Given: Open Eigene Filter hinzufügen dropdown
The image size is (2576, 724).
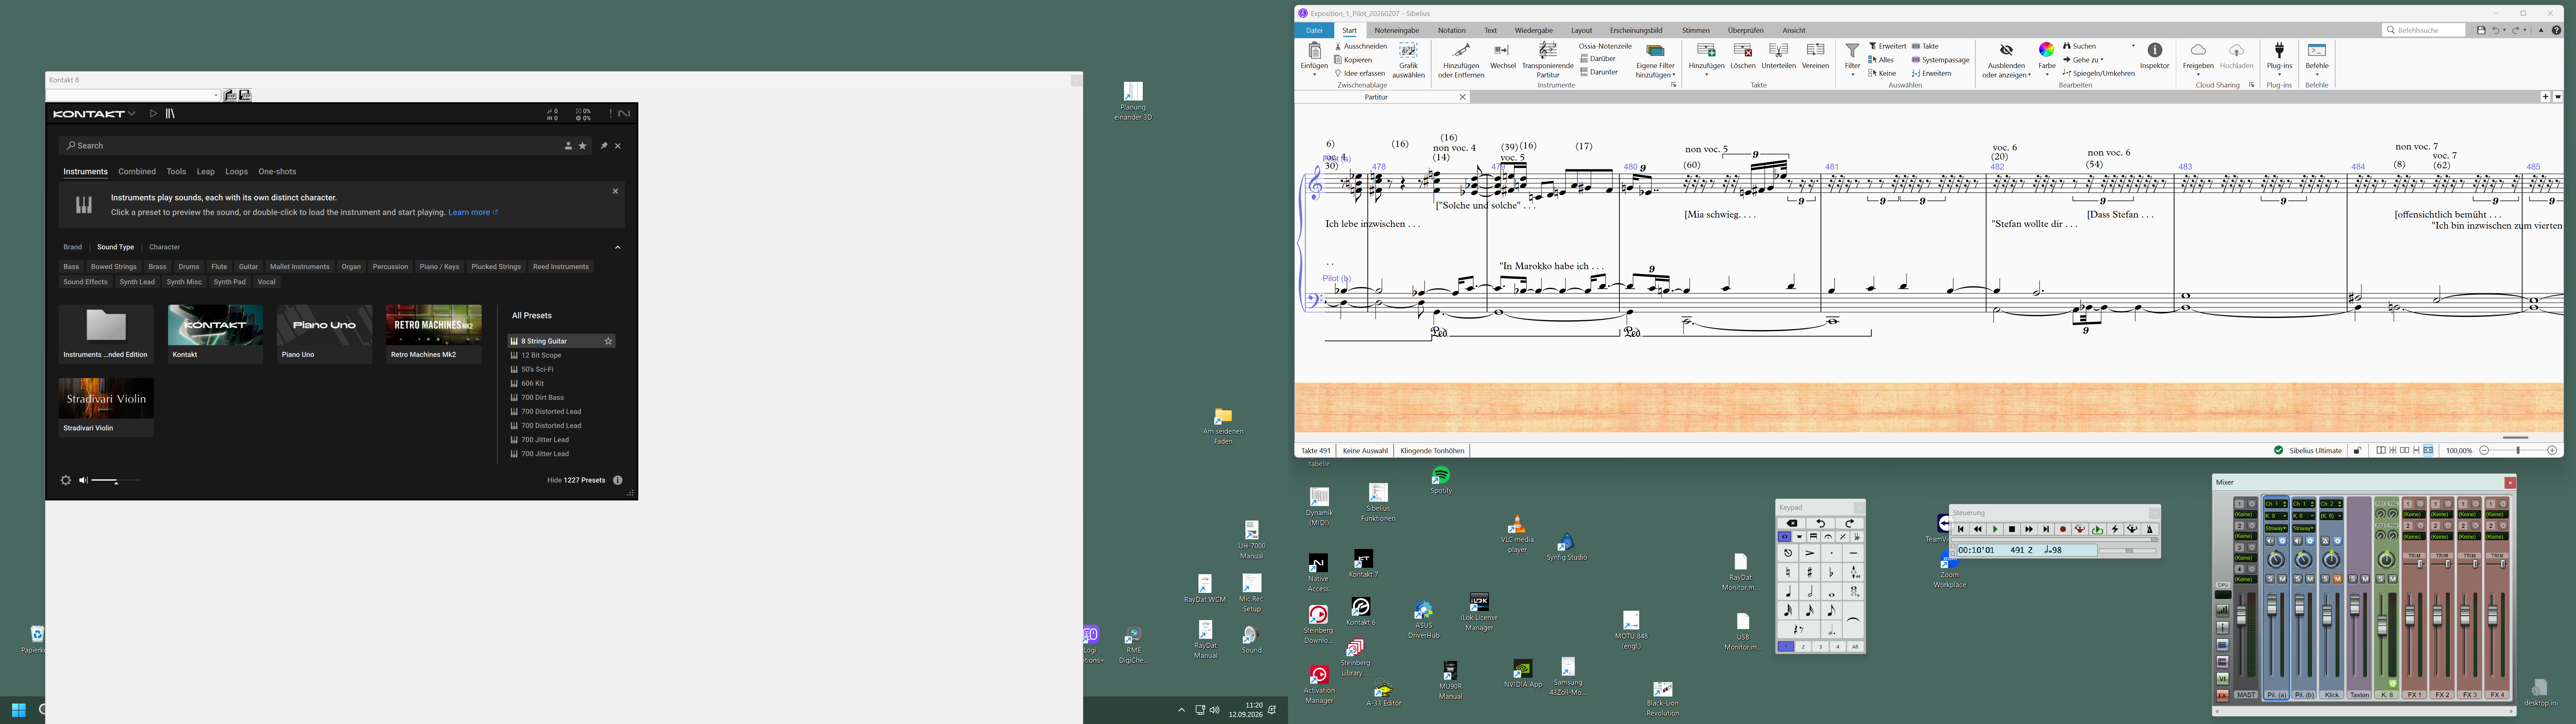Looking at the screenshot, I should pos(1656,60).
